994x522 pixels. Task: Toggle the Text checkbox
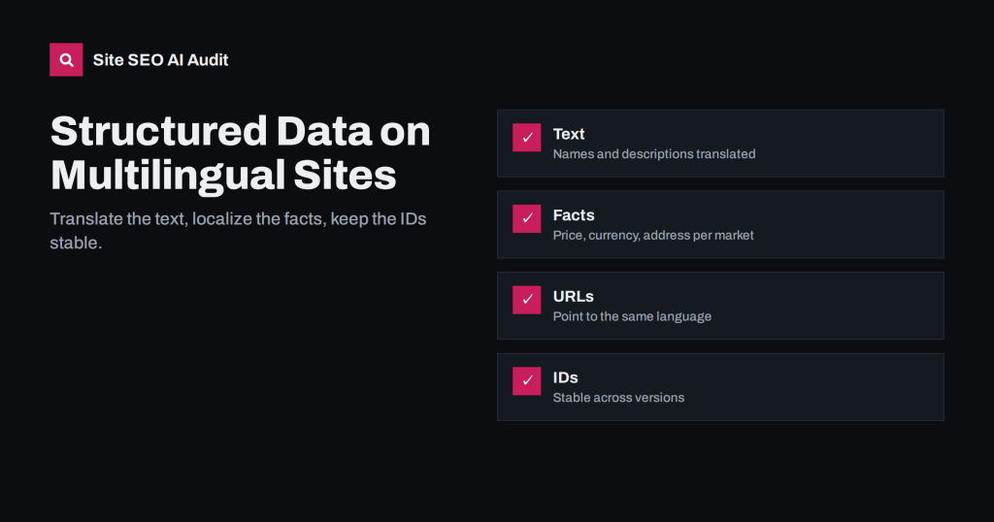[527, 138]
